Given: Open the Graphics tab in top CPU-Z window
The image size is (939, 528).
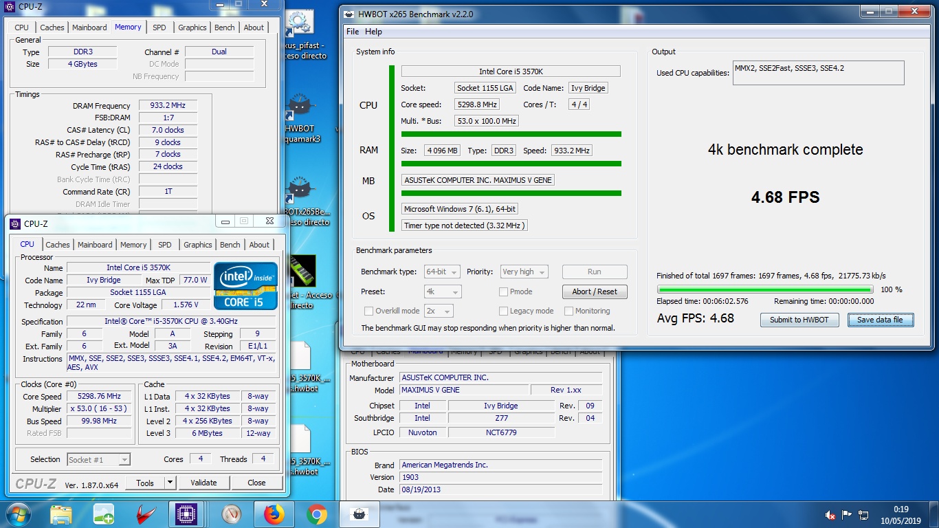Looking at the screenshot, I should [192, 27].
